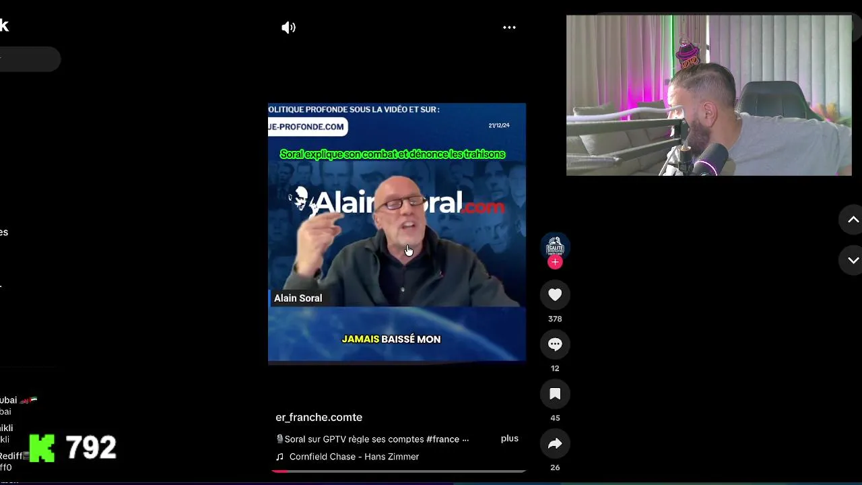Click the green Kick logo overlay
This screenshot has height=485, width=862.
pyautogui.click(x=42, y=448)
